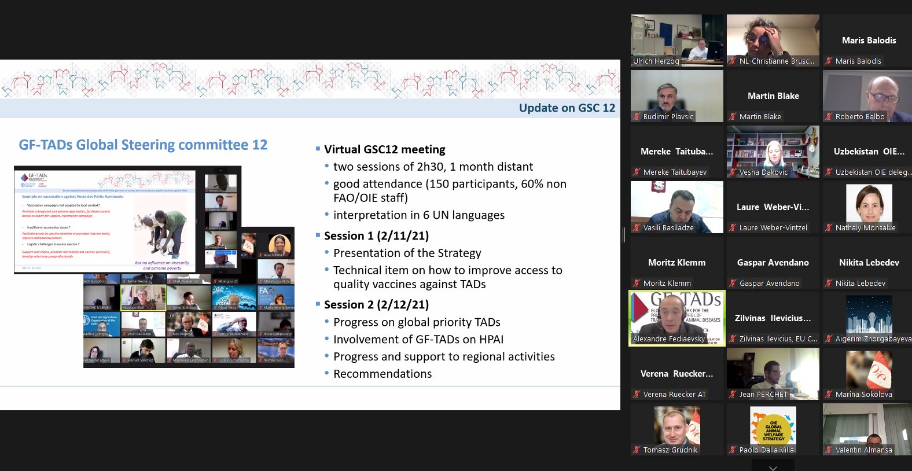Click the divider handle beside shared slide

[x=624, y=235]
